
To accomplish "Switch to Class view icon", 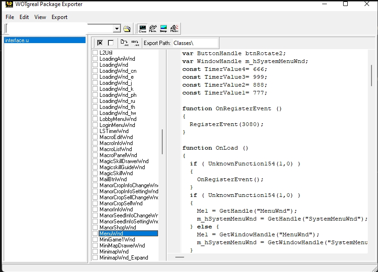I will (142, 29).
